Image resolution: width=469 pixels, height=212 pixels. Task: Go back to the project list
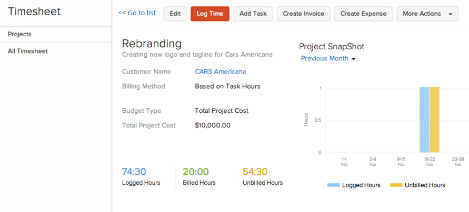point(137,13)
